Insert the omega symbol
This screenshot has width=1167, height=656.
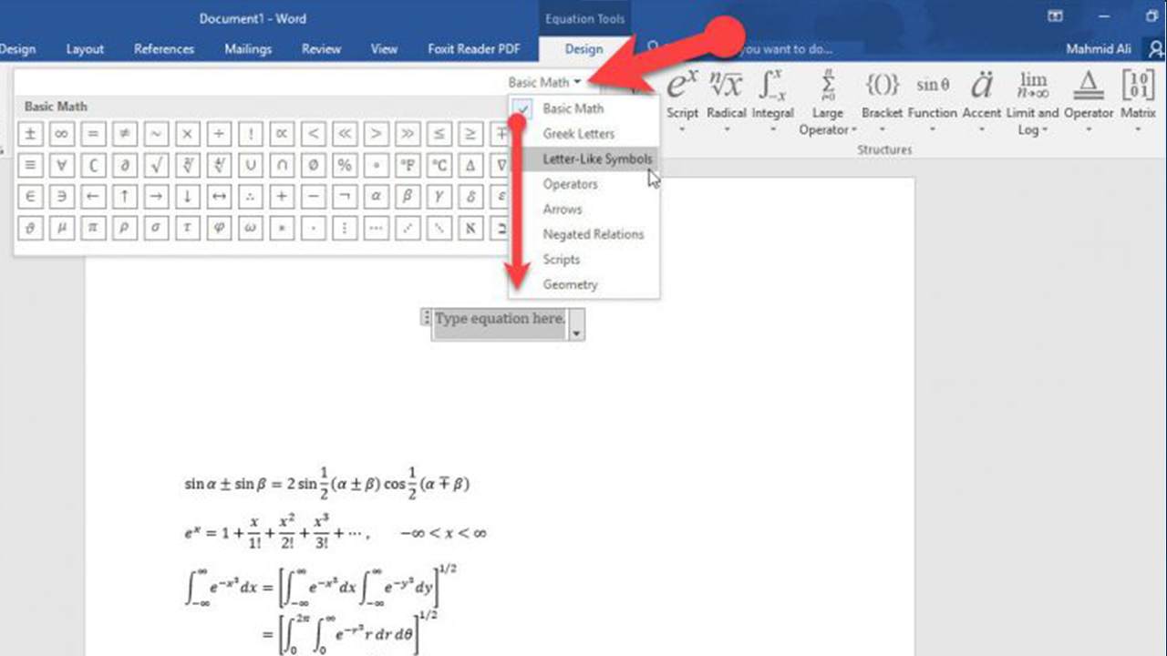pos(250,228)
